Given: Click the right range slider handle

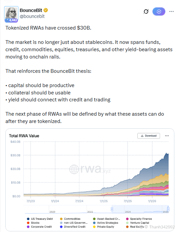Looking at the screenshot, I should tap(168, 209).
